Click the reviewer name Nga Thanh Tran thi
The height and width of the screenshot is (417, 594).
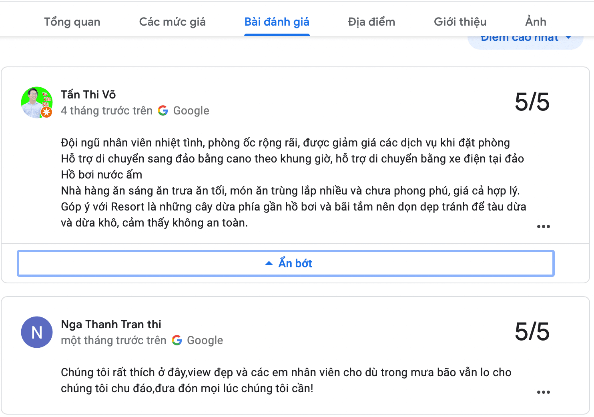(x=111, y=324)
